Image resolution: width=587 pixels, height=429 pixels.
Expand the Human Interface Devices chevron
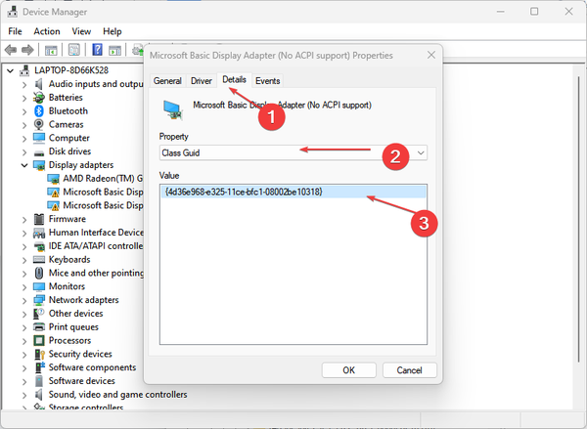(x=24, y=233)
